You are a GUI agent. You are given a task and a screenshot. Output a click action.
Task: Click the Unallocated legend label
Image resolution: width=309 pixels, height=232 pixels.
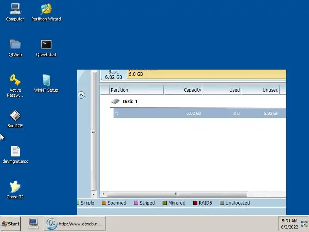(238, 203)
